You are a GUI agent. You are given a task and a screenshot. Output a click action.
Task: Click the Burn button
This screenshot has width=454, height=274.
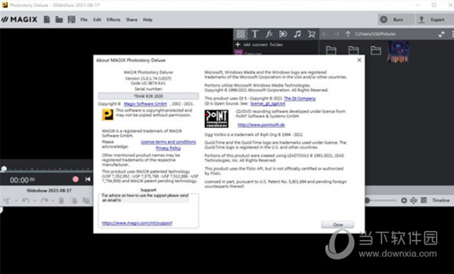[x=396, y=20]
